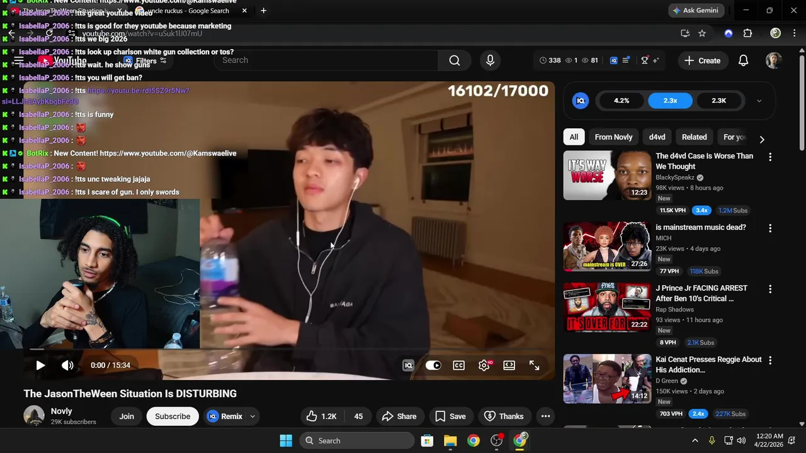The image size is (806, 453).
Task: Open the Novly channel name link
Action: click(x=62, y=411)
